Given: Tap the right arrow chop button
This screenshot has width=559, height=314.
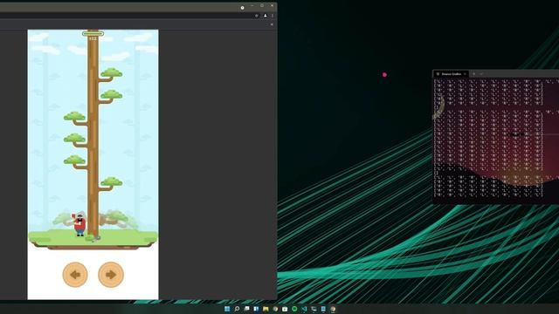Looking at the screenshot, I should click(111, 275).
